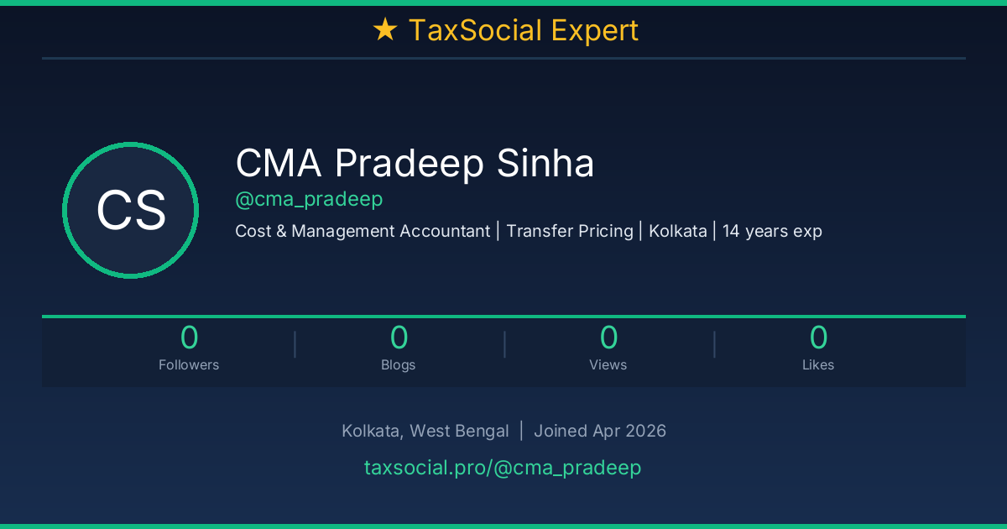Click the Joined Apr 2026 text
The height and width of the screenshot is (529, 1007).
(600, 431)
